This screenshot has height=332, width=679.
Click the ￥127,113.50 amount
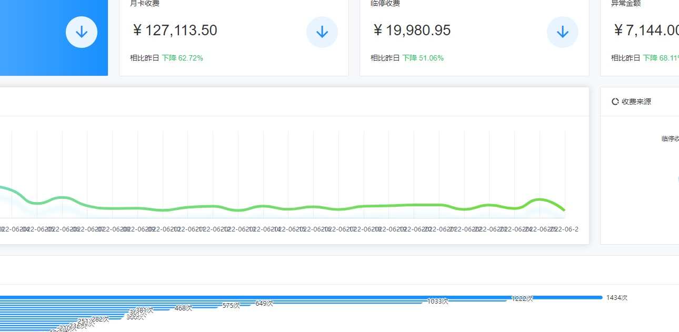tap(174, 31)
